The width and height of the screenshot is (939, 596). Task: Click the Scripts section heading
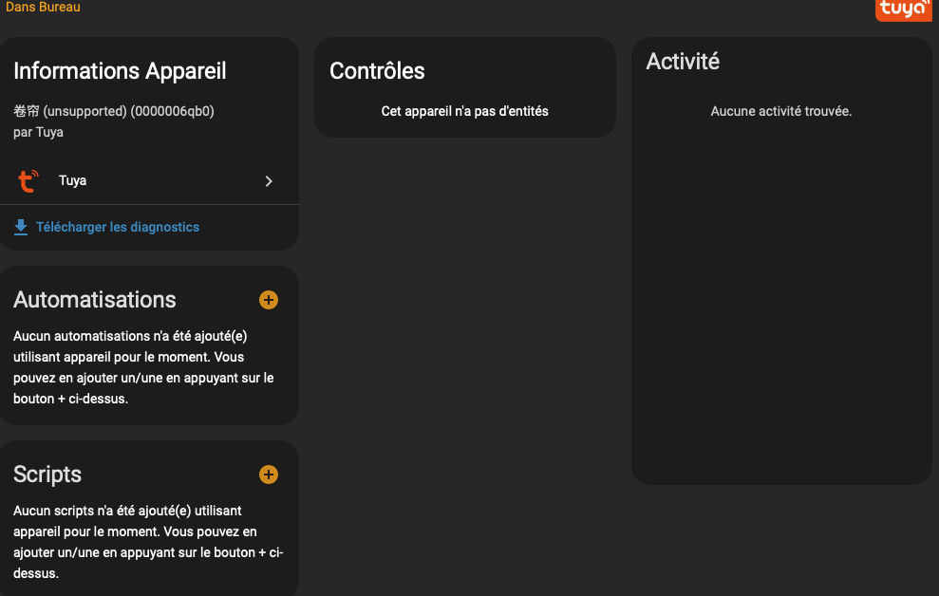pos(47,475)
